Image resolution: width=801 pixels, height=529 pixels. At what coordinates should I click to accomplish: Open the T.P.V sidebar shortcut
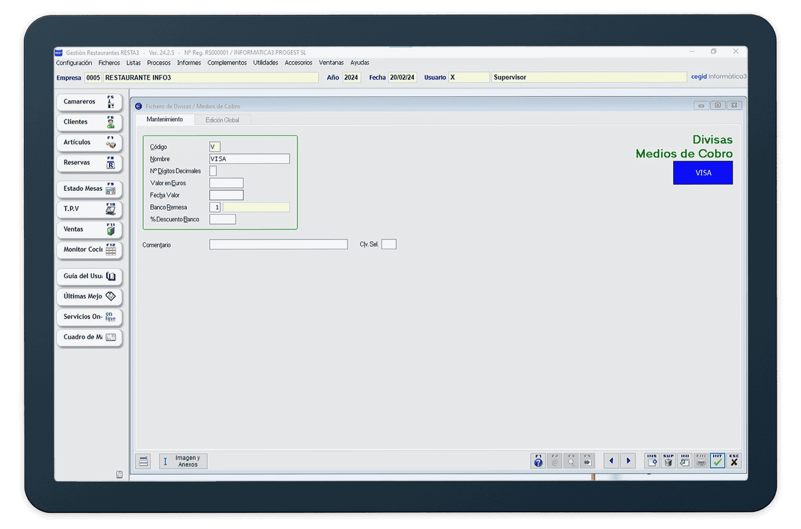tap(89, 209)
